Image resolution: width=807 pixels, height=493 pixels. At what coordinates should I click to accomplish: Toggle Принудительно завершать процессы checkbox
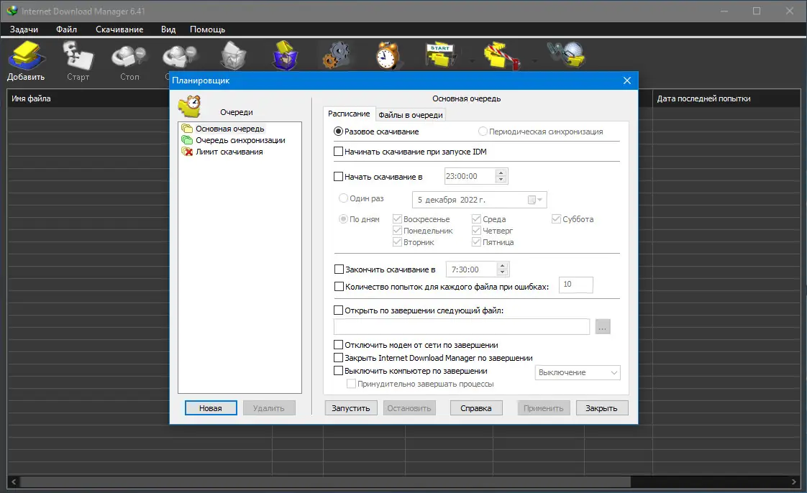point(351,384)
